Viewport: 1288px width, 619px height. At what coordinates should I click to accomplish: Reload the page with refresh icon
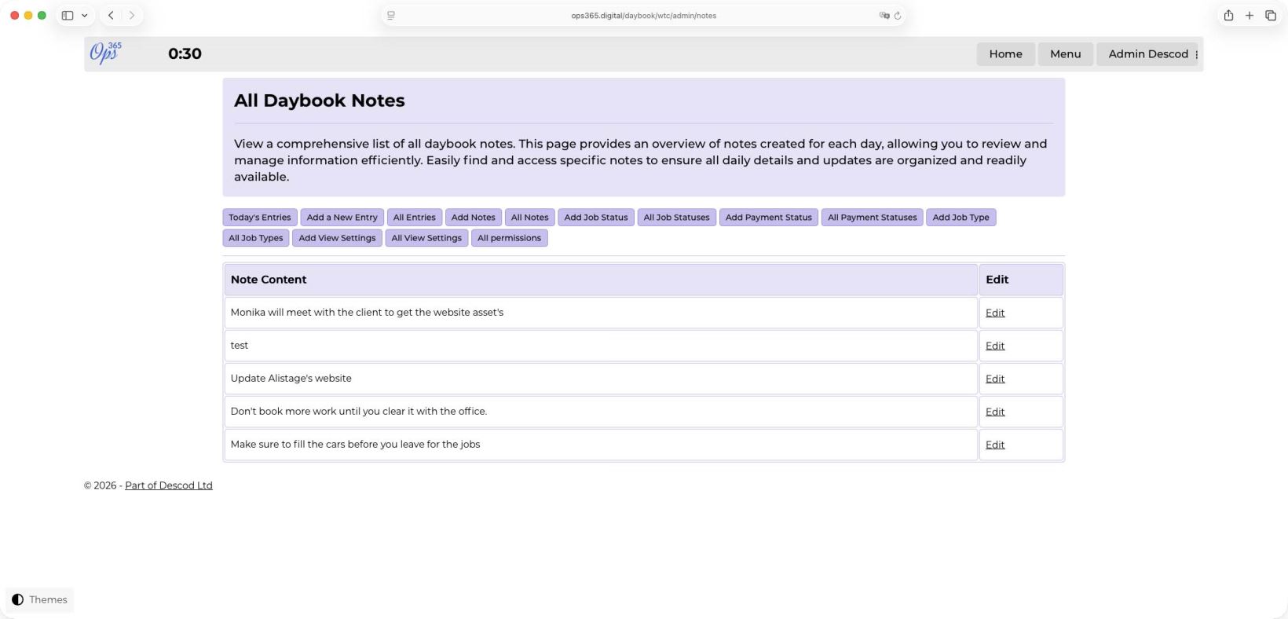coord(898,15)
